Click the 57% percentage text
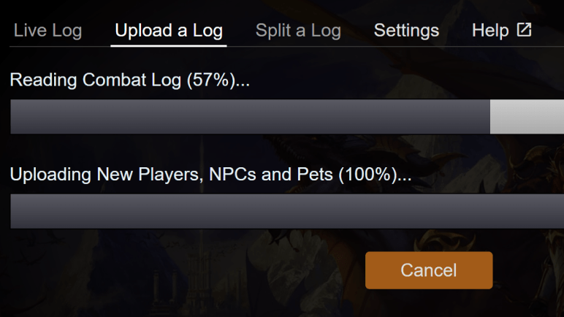The image size is (564, 317). point(210,80)
